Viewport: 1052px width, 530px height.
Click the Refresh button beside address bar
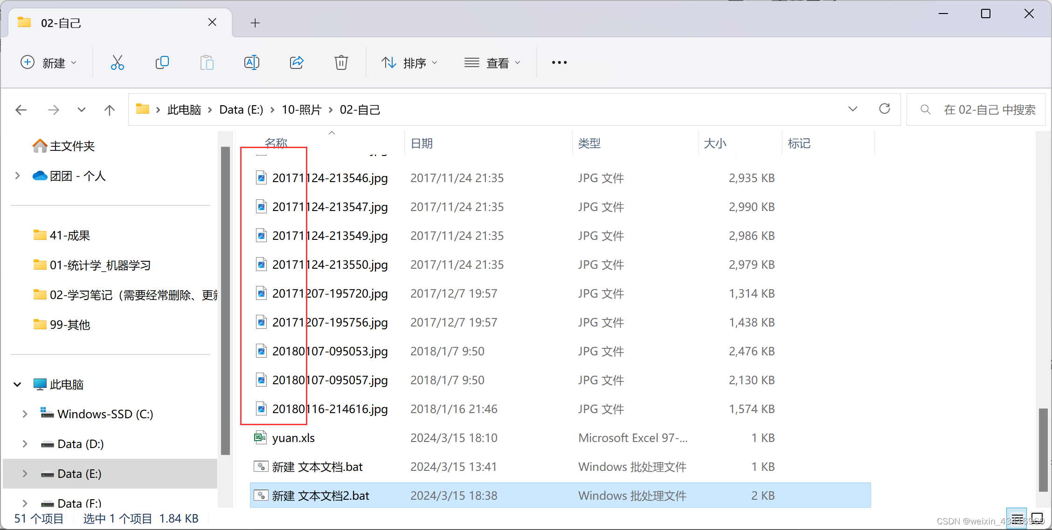pyautogui.click(x=884, y=109)
